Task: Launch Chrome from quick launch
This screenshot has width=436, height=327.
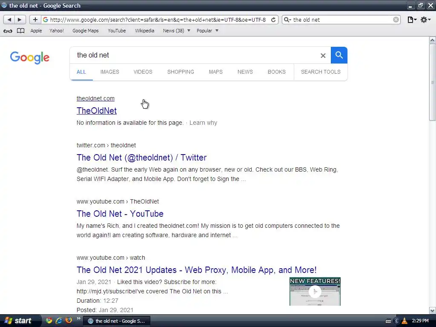Action: pyautogui.click(x=49, y=321)
